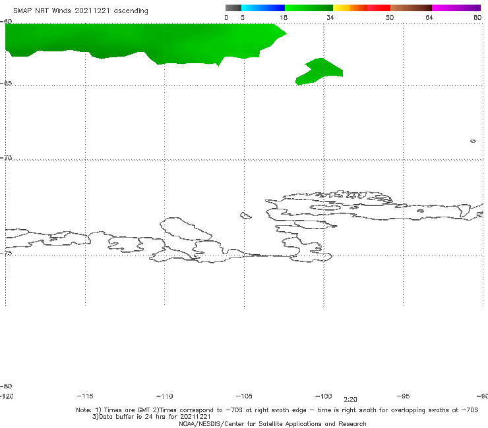Viewport: 488px width, 428px height.
Task: Click the latitude label '-80' on the left axis
Action: pyautogui.click(x=6, y=386)
